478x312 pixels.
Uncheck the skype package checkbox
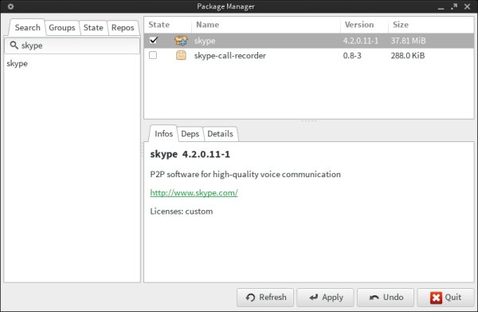click(x=153, y=41)
